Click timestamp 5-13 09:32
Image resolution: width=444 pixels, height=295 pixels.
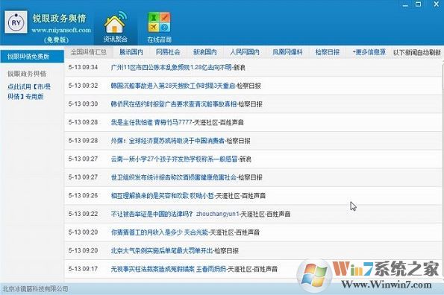[83, 86]
